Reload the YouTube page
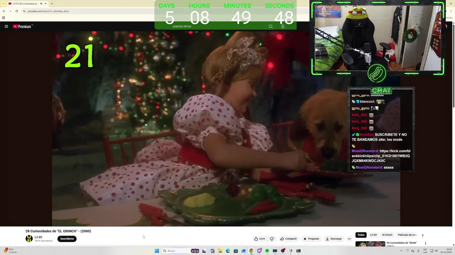The width and height of the screenshot is (455, 255). tap(16, 11)
